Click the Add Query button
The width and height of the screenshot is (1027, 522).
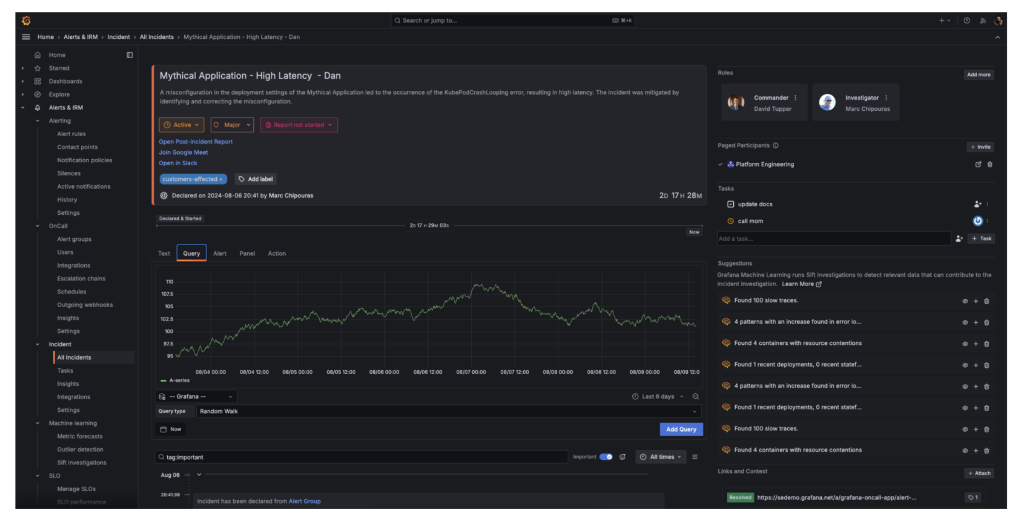[681, 429]
